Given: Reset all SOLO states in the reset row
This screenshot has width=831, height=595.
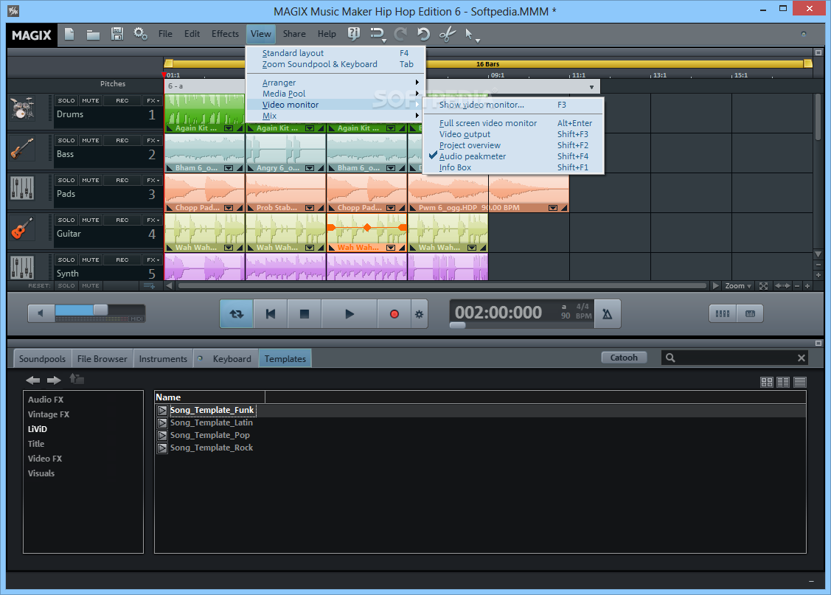Looking at the screenshot, I should click(66, 285).
